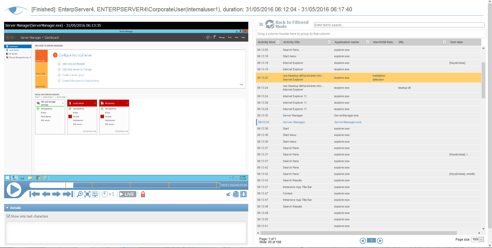Screen dimensions: 492x248
Task: Open Application name filter dropdown
Action: click(x=367, y=42)
